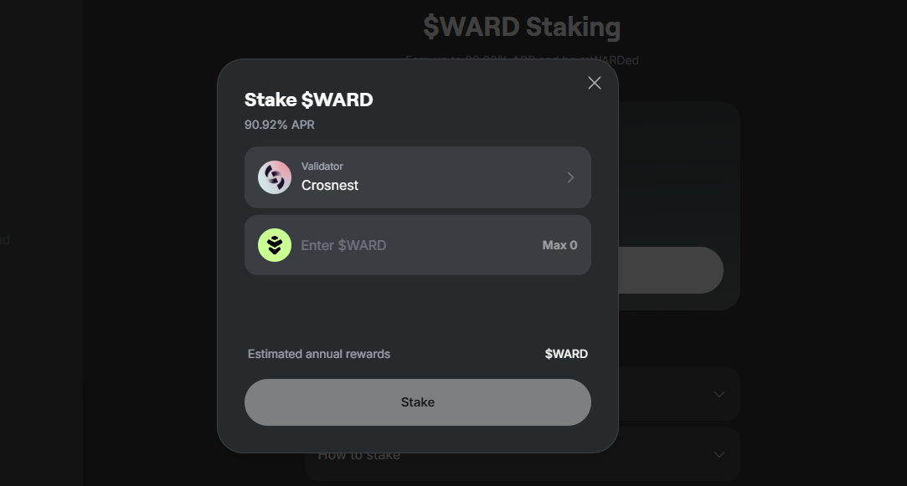Click the Estimated annual rewards label
907x486 pixels.
318,354
